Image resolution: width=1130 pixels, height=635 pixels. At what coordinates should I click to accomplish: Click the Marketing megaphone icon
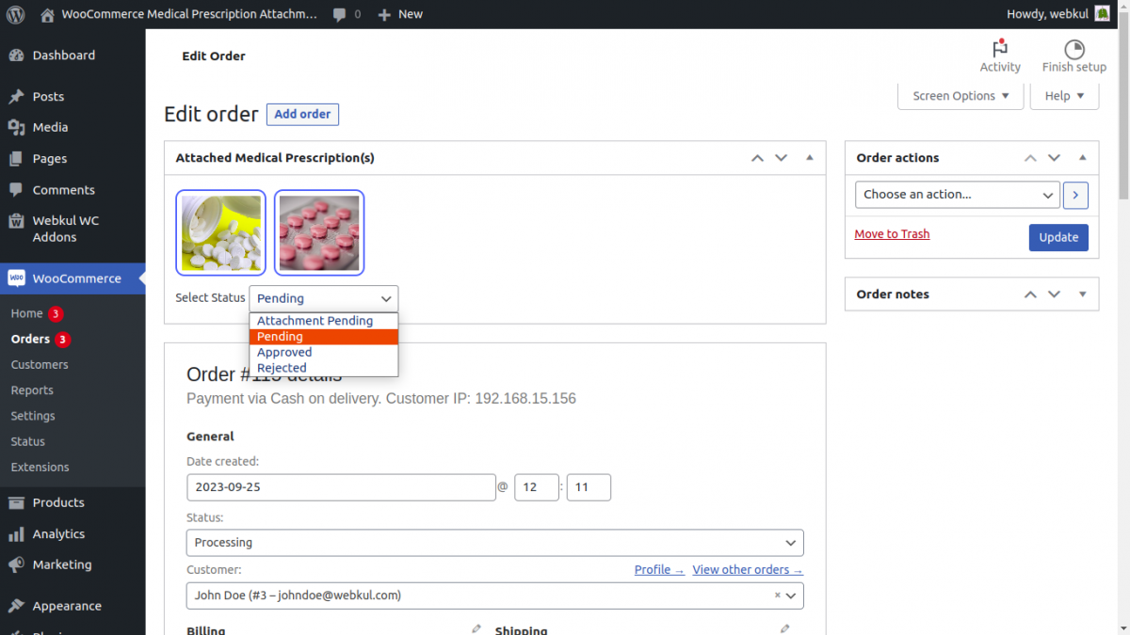pos(17,564)
